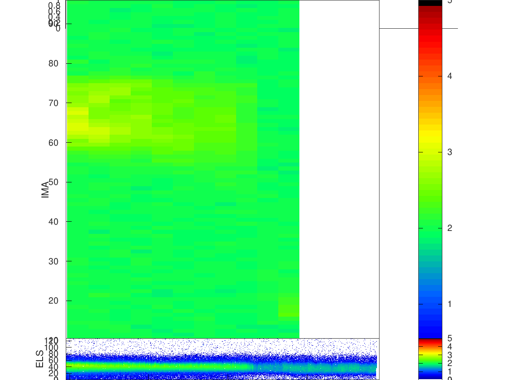Click the 3 label on the tall colorbar
The height and width of the screenshot is (380, 506).
click(450, 152)
